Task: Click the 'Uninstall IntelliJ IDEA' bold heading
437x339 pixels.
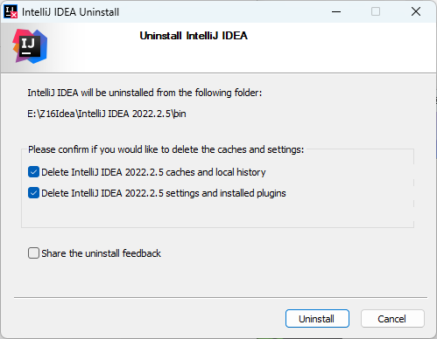Action: [194, 36]
